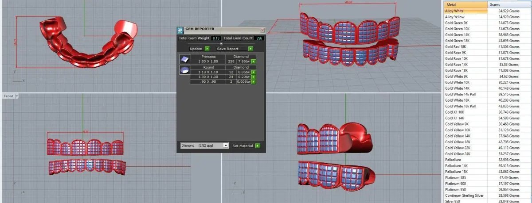Select the Palladium 18K row
532x203 pixels.
(488, 172)
